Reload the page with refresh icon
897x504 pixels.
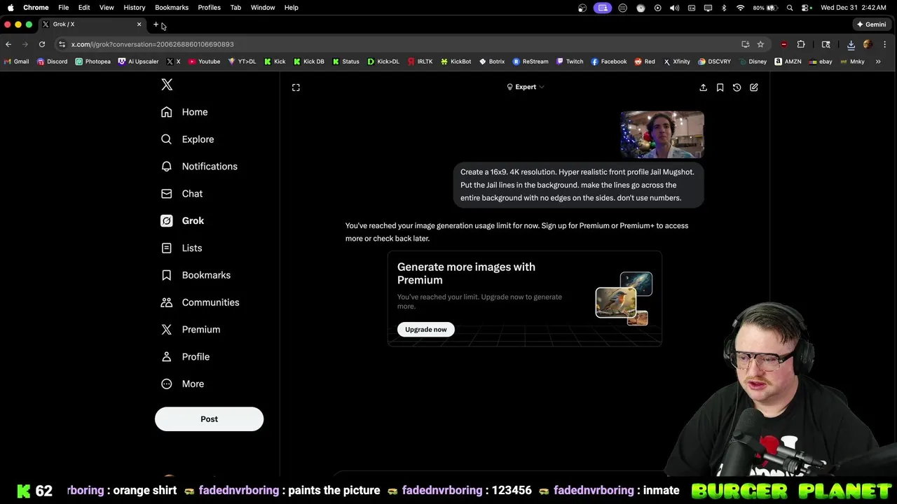[x=42, y=44]
